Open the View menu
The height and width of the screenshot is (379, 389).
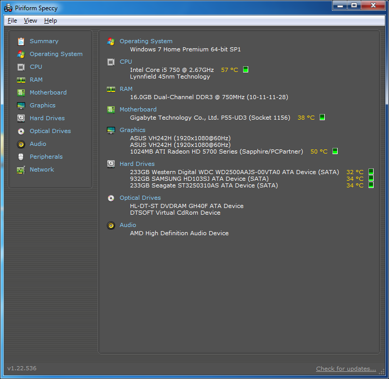30,21
